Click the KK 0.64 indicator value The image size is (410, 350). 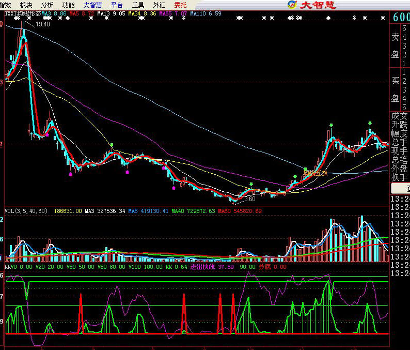coord(176,267)
